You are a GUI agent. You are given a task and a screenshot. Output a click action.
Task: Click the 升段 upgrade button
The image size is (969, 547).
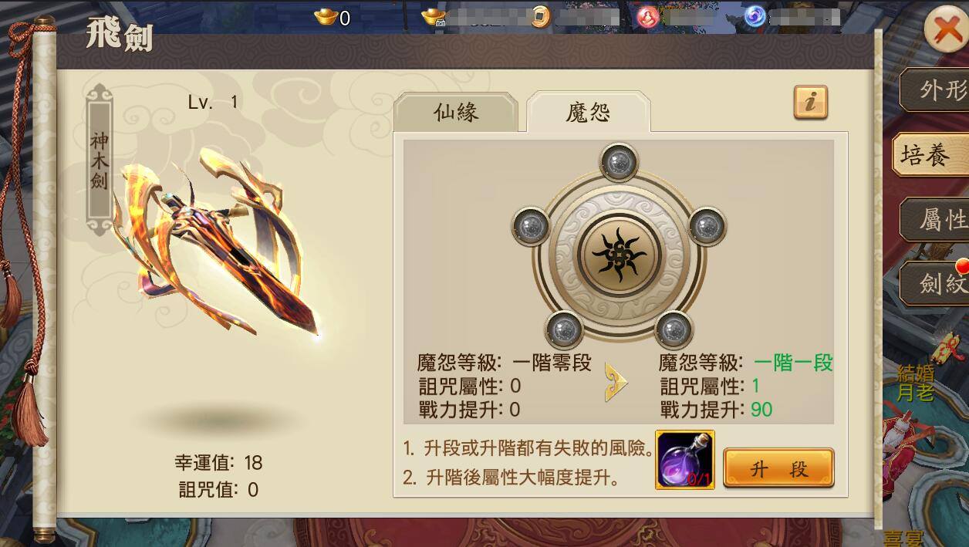(778, 468)
